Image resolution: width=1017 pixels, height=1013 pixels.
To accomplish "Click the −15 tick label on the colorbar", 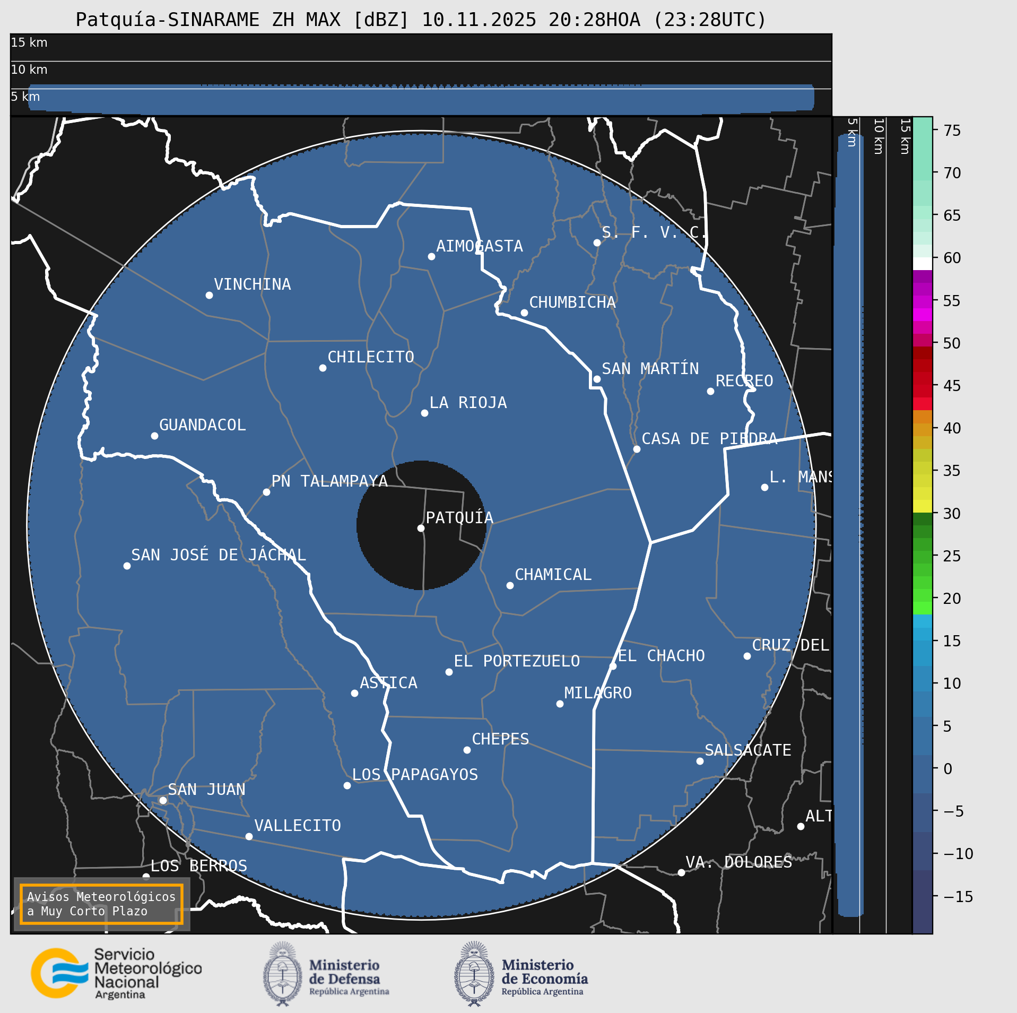I will [959, 897].
